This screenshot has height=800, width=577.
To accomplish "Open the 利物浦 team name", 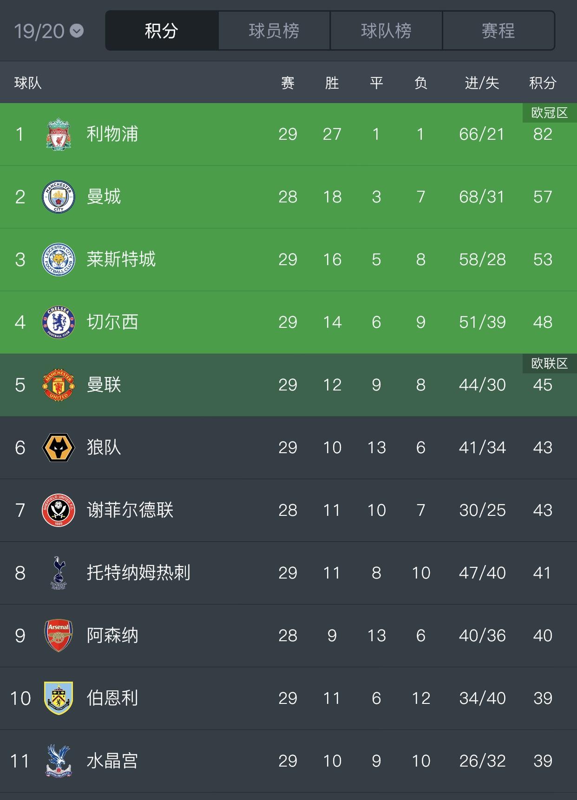I will tap(112, 134).
